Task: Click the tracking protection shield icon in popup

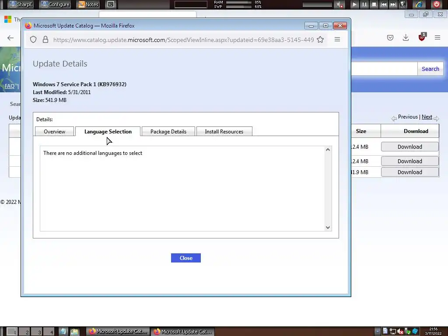Action: tap(33, 39)
